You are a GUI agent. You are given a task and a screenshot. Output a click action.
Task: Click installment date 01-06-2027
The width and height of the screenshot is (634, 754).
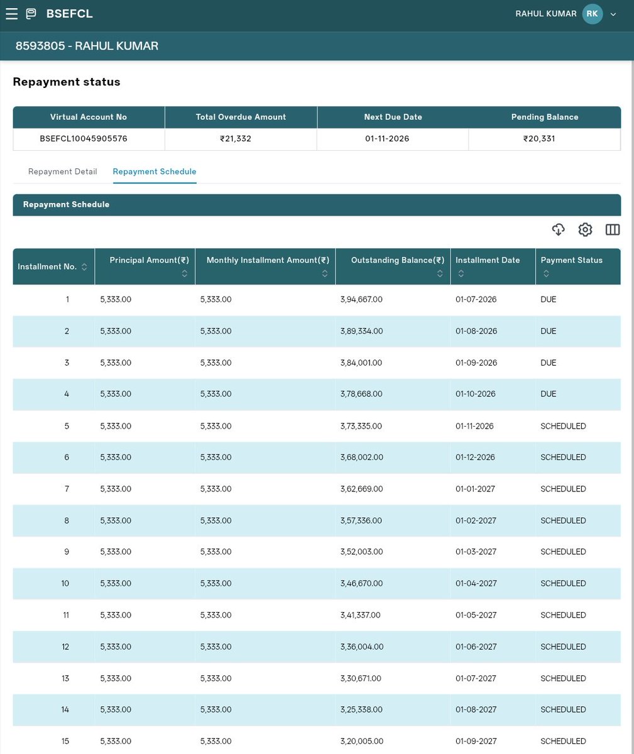[x=476, y=647]
